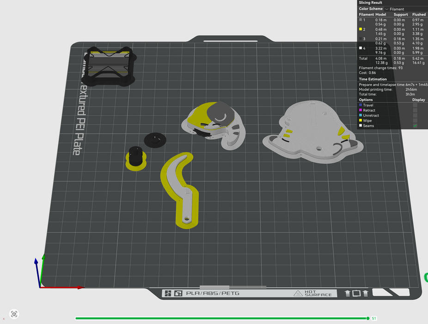Image resolution: width=428 pixels, height=324 pixels.
Task: Click the Filament change times line
Action: pos(380,68)
